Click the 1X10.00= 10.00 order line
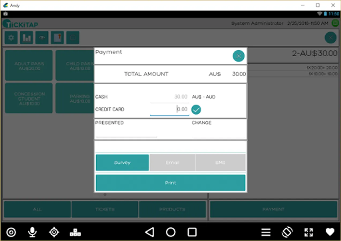The width and height of the screenshot is (341, 241). (x=323, y=74)
